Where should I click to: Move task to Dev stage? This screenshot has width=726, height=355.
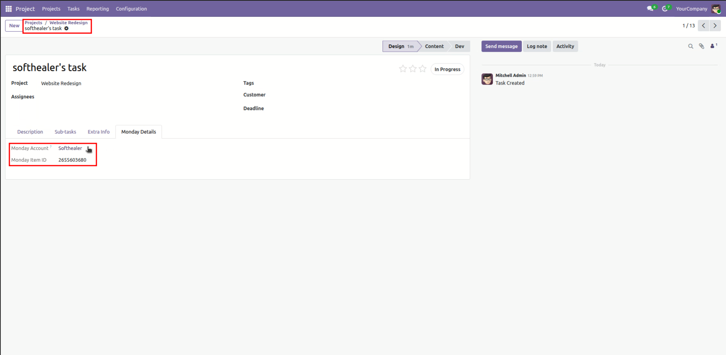coord(460,46)
